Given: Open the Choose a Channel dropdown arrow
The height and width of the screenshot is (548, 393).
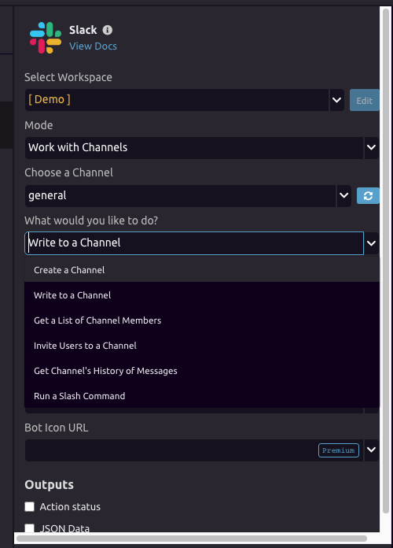Looking at the screenshot, I should point(343,196).
